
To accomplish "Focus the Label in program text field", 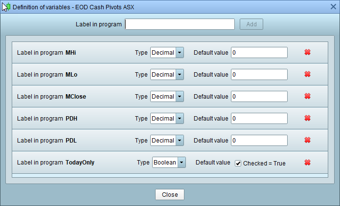I will 180,24.
